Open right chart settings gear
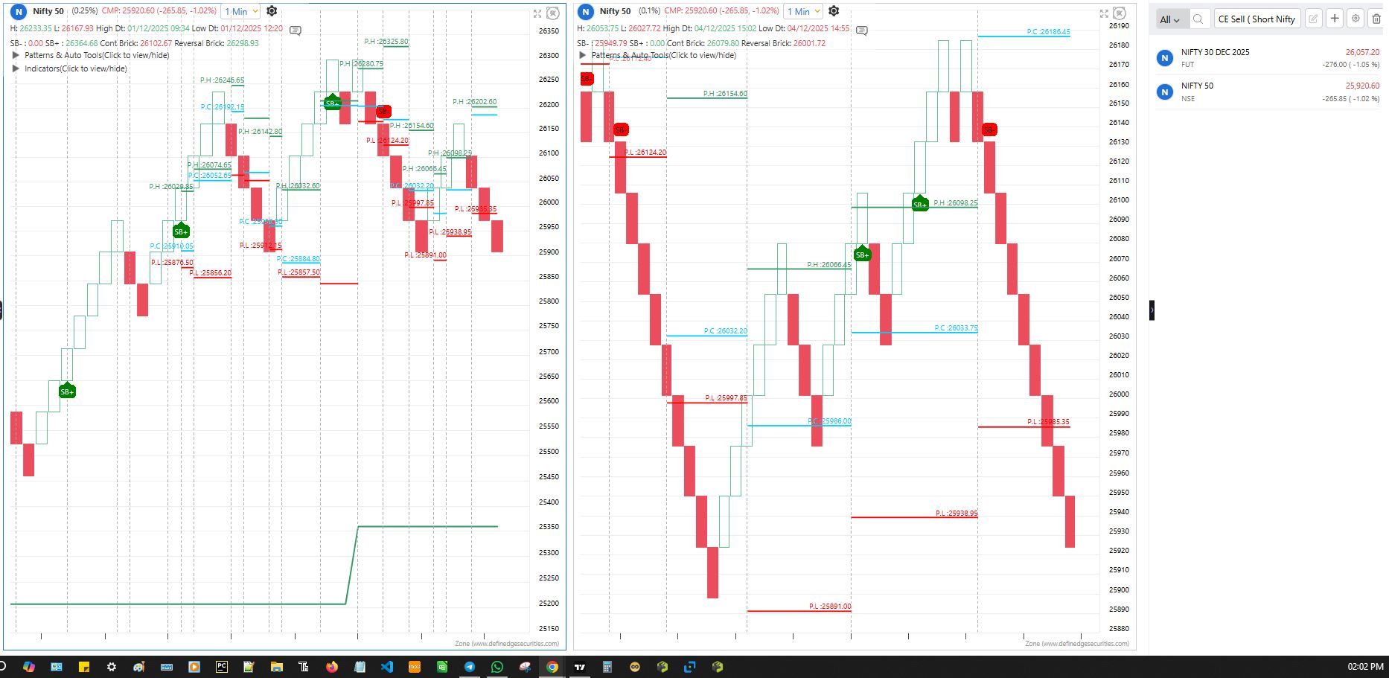The height and width of the screenshot is (678, 1389). tap(834, 11)
